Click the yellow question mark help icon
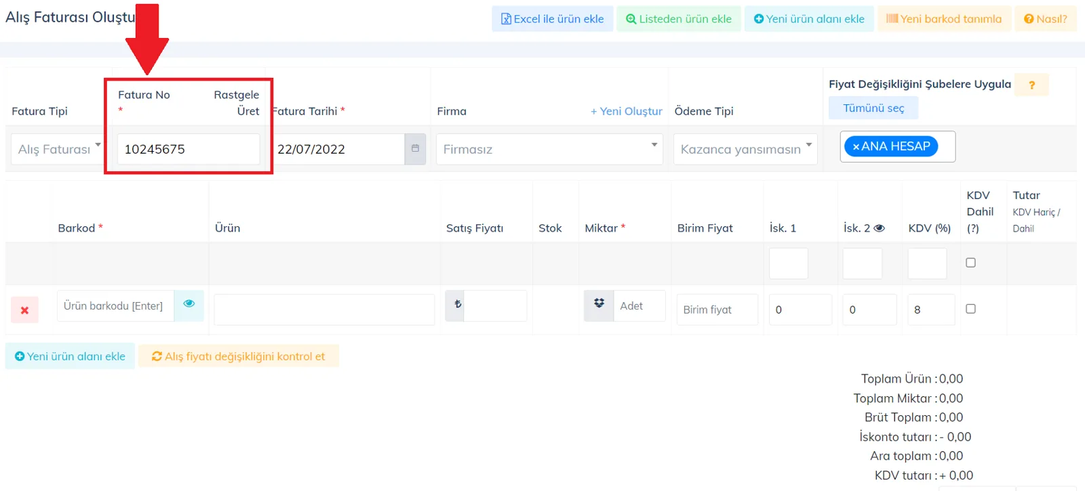Image resolution: width=1085 pixels, height=491 pixels. click(1031, 85)
